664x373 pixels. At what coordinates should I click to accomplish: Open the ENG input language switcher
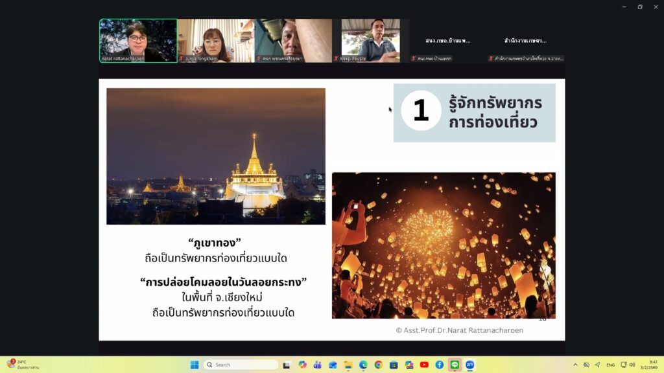tap(610, 365)
